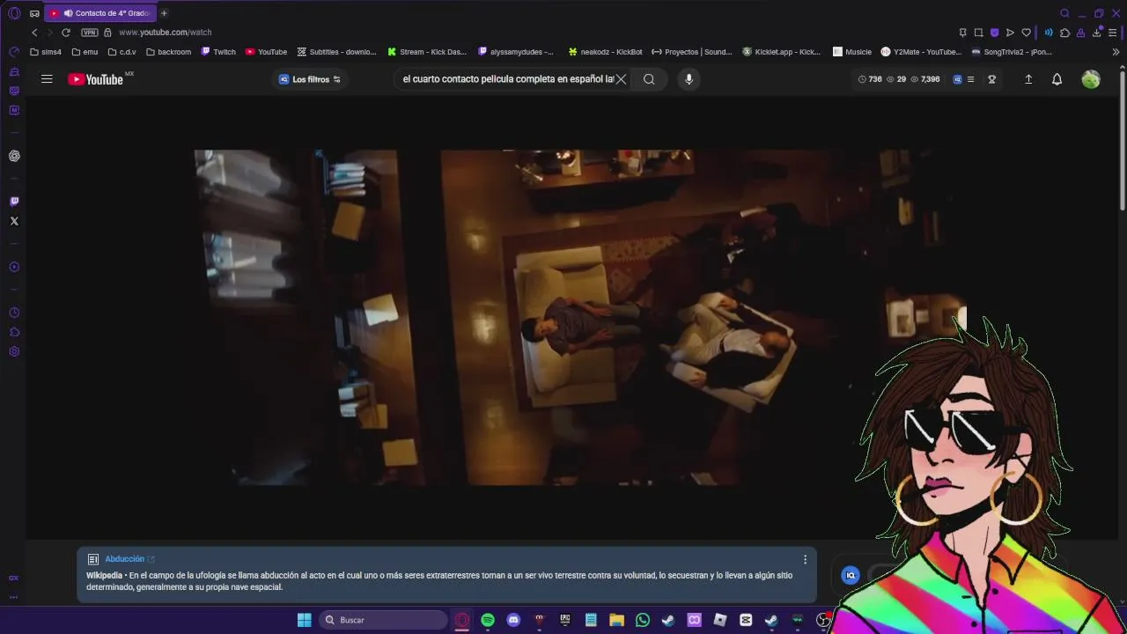The width and height of the screenshot is (1127, 634).
Task: Open Los filtros vidIQ filter button
Action: (x=310, y=79)
